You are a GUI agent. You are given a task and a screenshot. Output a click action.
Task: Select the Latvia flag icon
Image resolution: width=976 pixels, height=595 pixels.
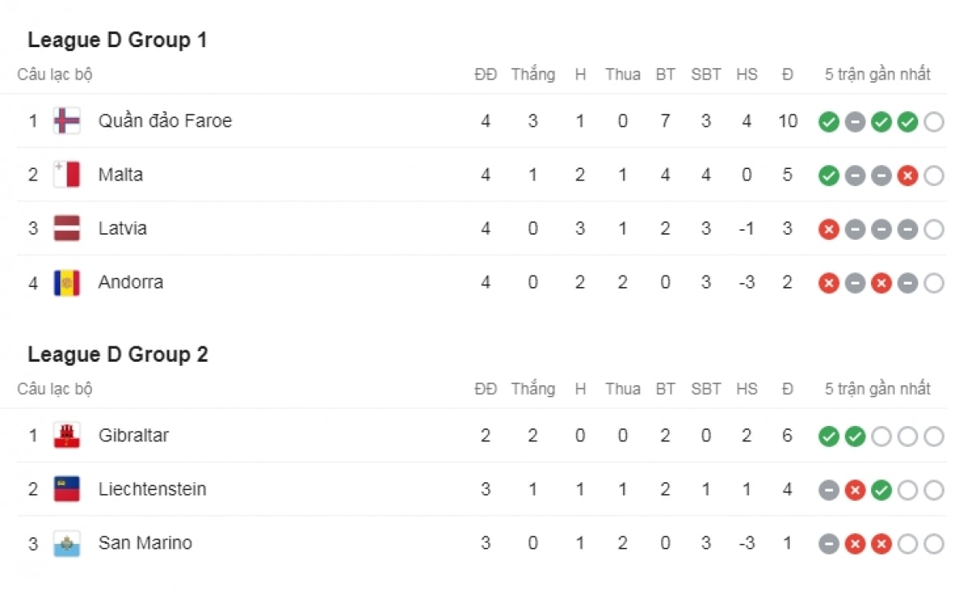click(67, 228)
